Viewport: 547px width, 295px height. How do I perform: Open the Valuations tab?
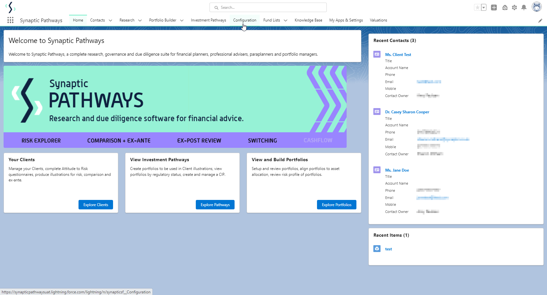click(x=379, y=20)
